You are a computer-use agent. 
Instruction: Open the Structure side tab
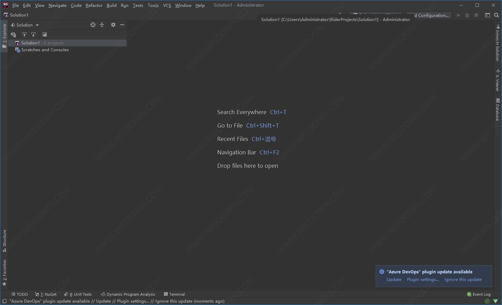(x=4, y=241)
